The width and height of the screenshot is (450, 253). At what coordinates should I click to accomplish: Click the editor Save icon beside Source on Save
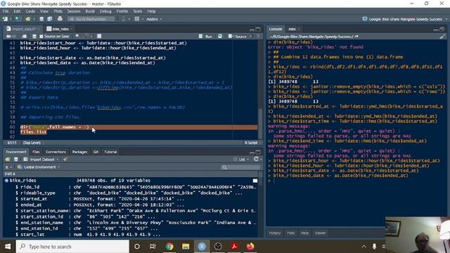pyautogui.click(x=34, y=37)
